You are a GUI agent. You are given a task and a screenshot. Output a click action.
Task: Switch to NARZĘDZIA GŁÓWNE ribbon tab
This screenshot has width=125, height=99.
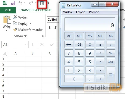[36, 10]
